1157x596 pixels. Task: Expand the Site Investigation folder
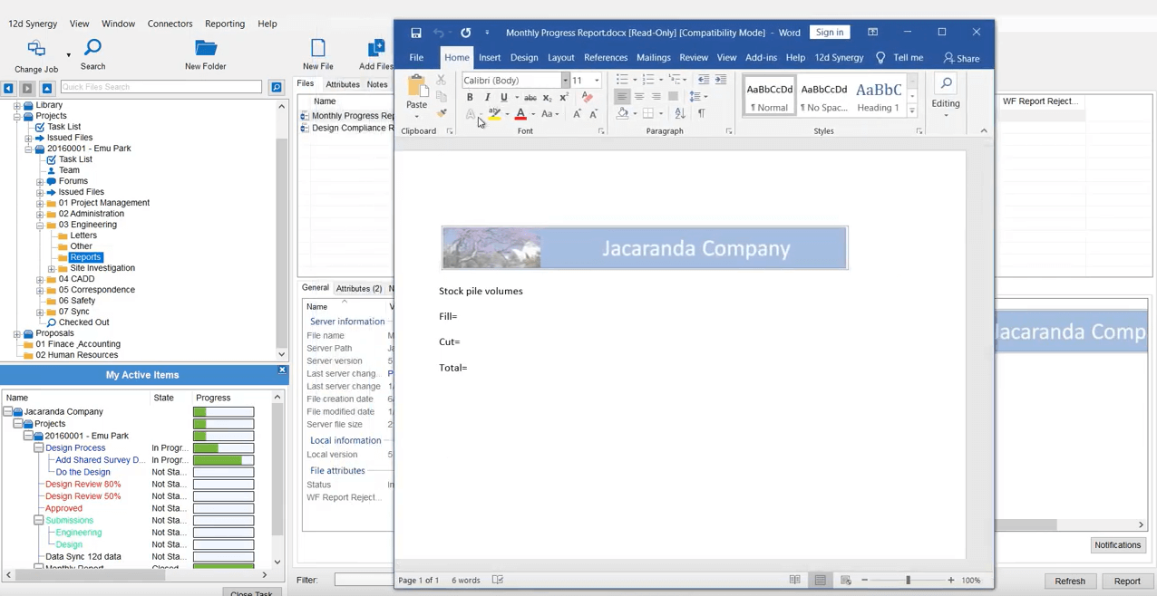point(52,268)
